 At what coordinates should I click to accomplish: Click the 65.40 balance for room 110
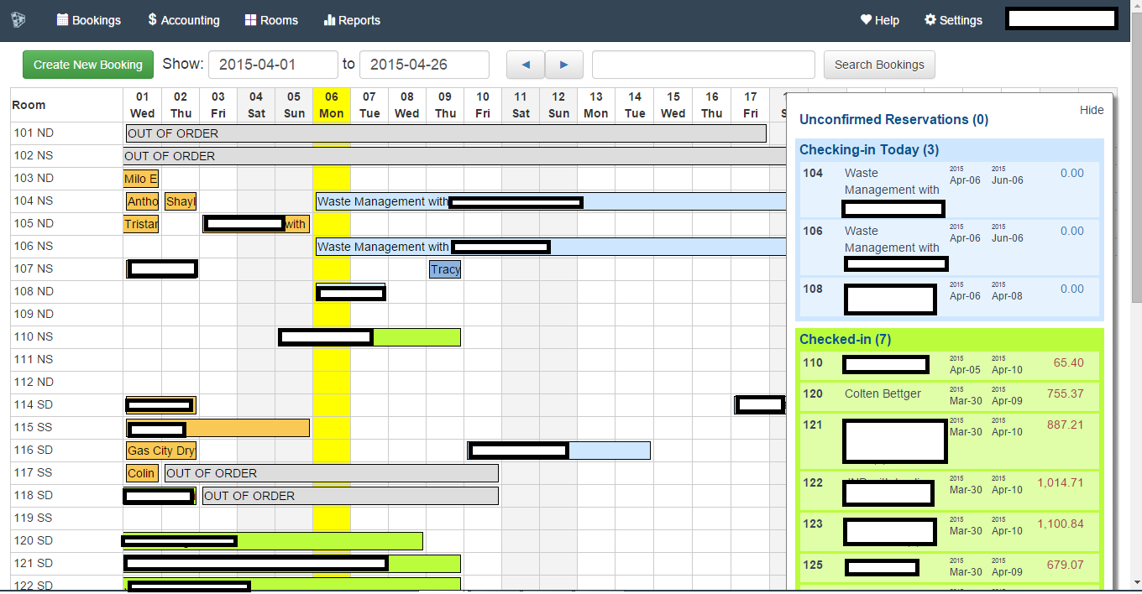tap(1068, 363)
